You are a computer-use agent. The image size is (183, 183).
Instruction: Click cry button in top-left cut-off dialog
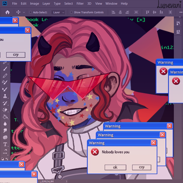(x=16, y=55)
